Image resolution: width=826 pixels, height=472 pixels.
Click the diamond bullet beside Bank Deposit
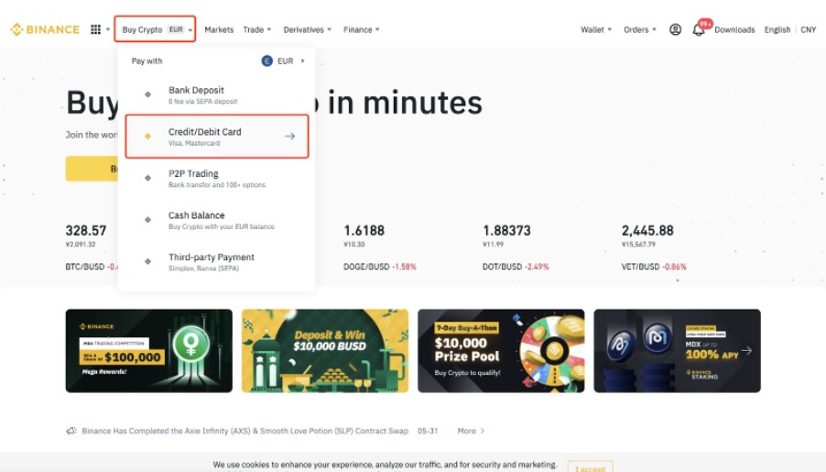[147, 94]
